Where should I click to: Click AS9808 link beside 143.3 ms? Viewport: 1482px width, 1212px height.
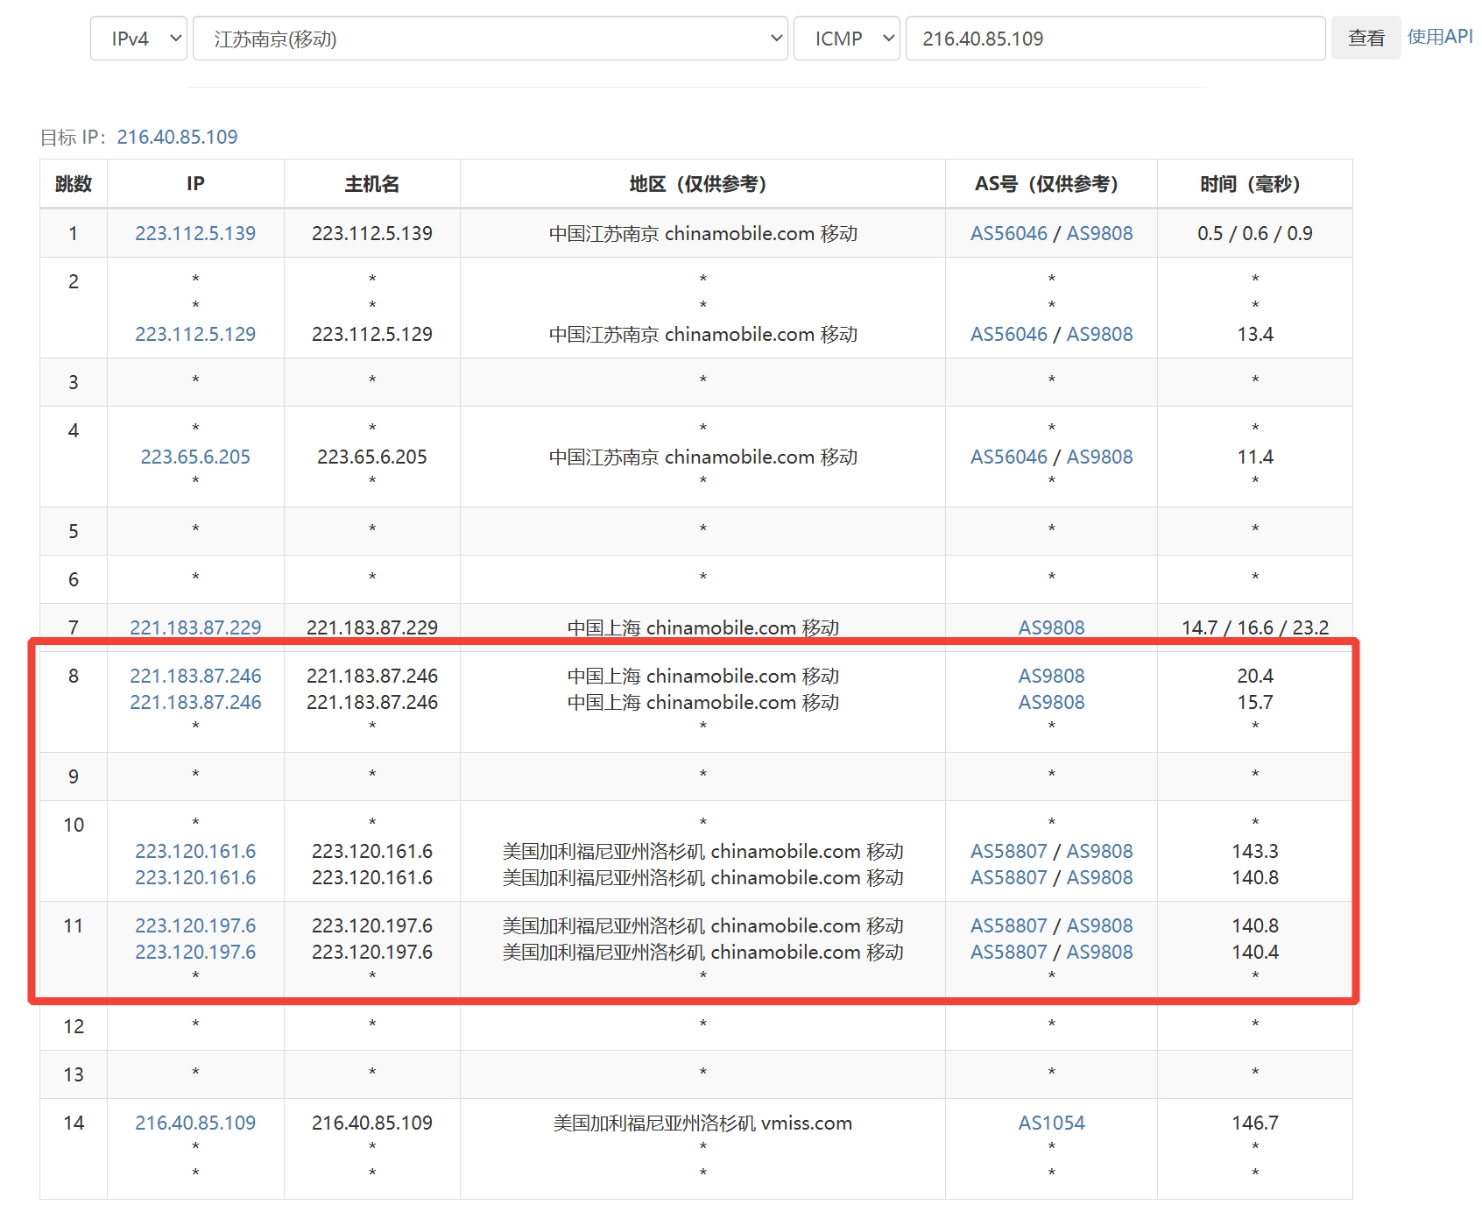[1099, 851]
